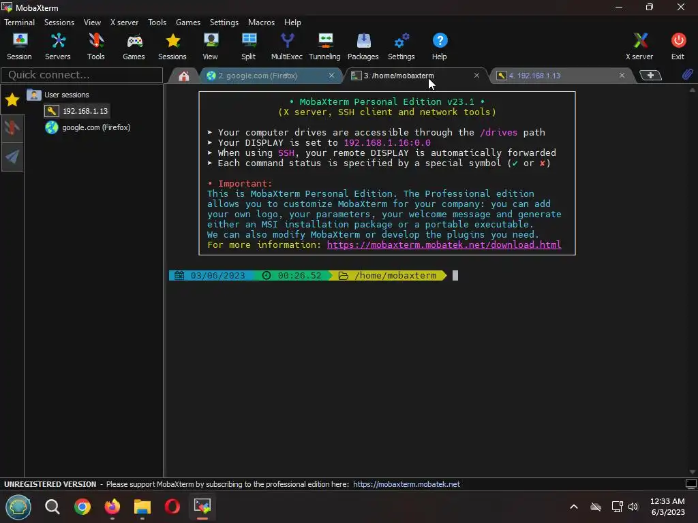Expand the system tray hidden icons chevron
This screenshot has width=698, height=523.
click(x=574, y=507)
